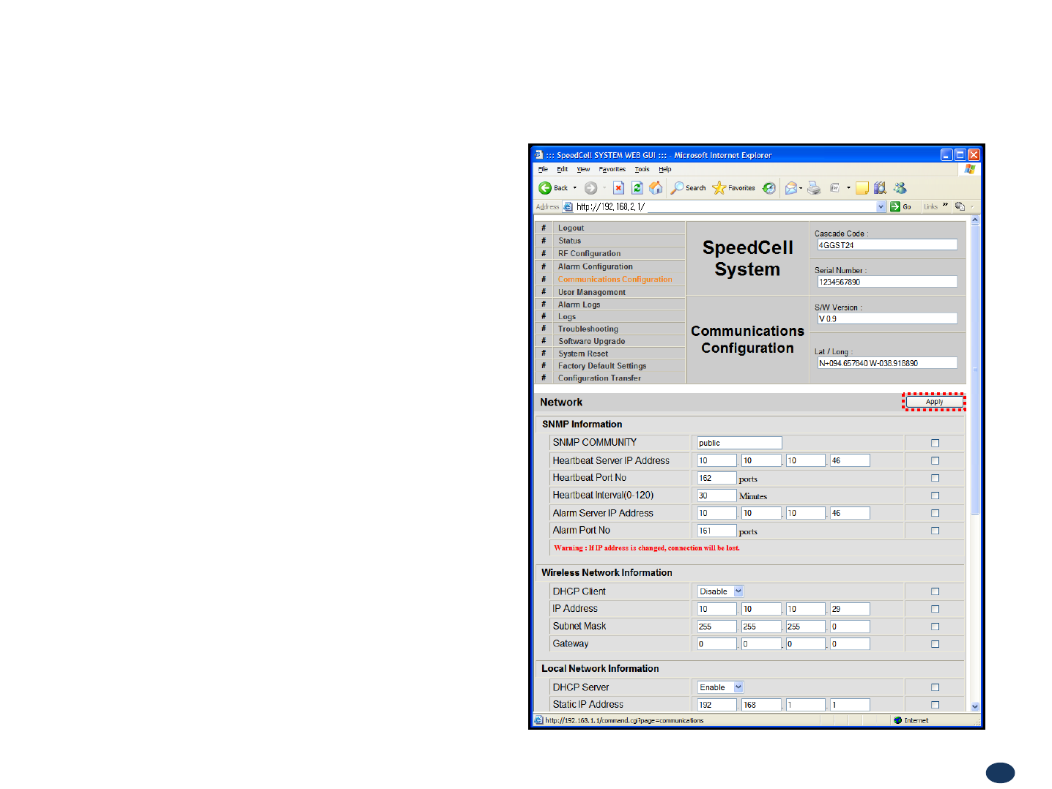1052x789 pixels.
Task: Check the Heartbeat Server IP Address checkbox
Action: [x=935, y=460]
